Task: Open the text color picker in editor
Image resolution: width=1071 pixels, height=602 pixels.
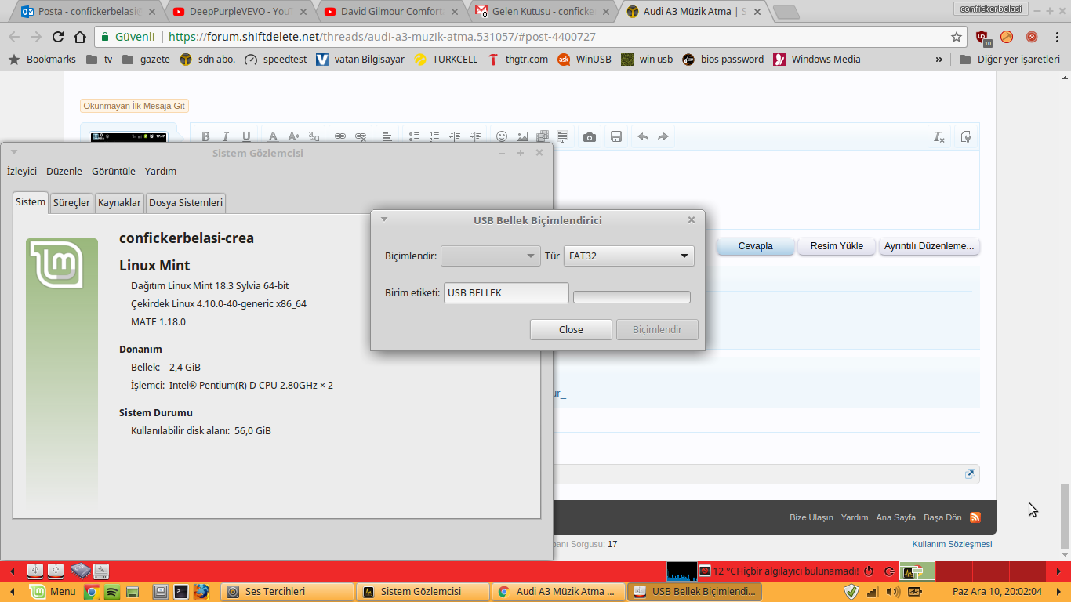Action: tap(273, 136)
